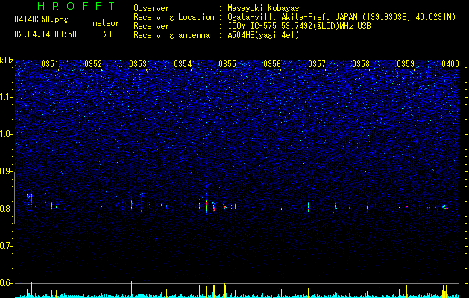
Task: Click the 0.7 kHz axis label
Action: pyautogui.click(x=7, y=246)
